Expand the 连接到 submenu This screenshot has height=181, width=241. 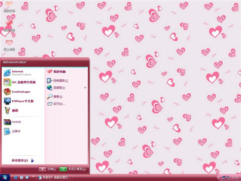coord(60,88)
